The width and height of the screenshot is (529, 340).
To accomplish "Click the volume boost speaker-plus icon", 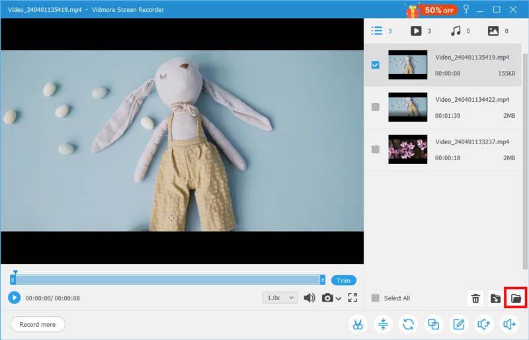I will [509, 324].
